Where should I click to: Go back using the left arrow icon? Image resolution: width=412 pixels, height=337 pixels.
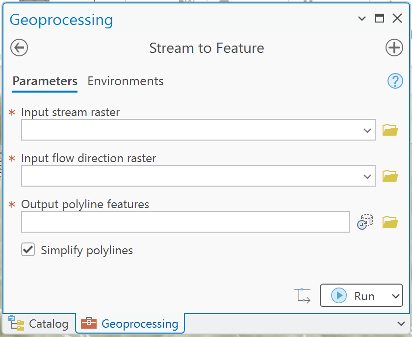pyautogui.click(x=19, y=48)
